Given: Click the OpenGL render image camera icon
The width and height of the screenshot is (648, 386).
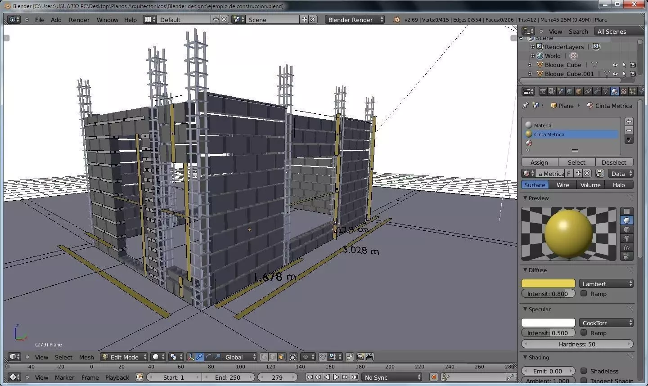Looking at the screenshot, I should pos(360,357).
